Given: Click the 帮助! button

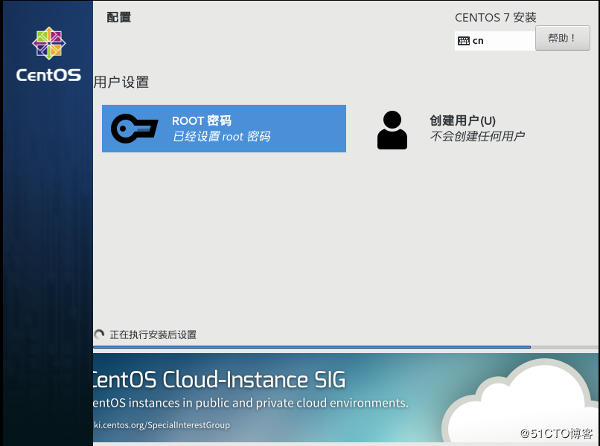Looking at the screenshot, I should pos(562,38).
